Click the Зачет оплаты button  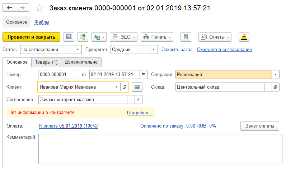(x=259, y=126)
